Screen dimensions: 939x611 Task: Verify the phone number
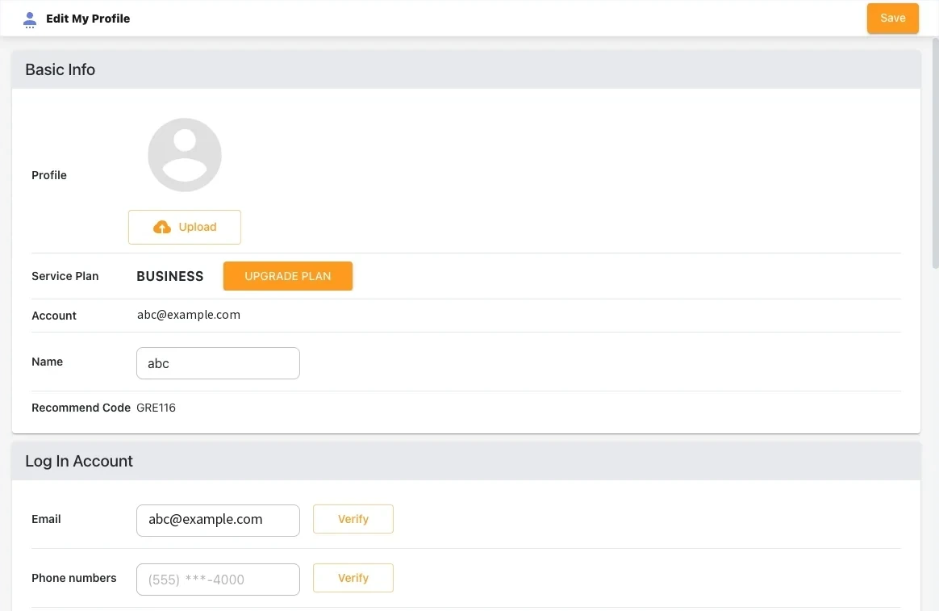pos(353,578)
